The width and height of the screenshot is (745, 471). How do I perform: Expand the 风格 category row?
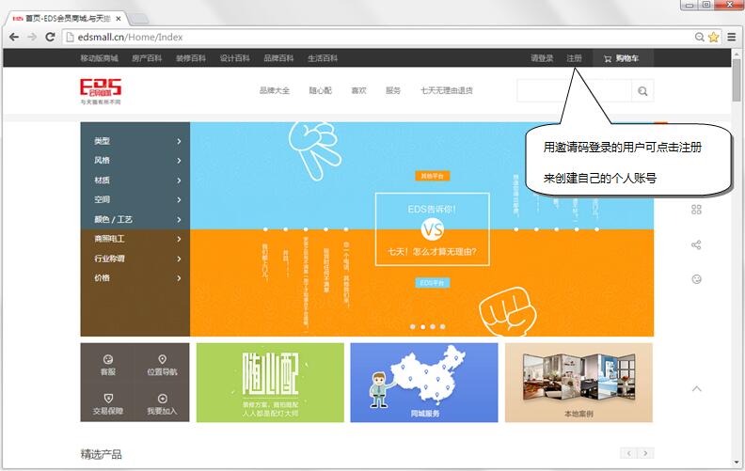click(135, 161)
